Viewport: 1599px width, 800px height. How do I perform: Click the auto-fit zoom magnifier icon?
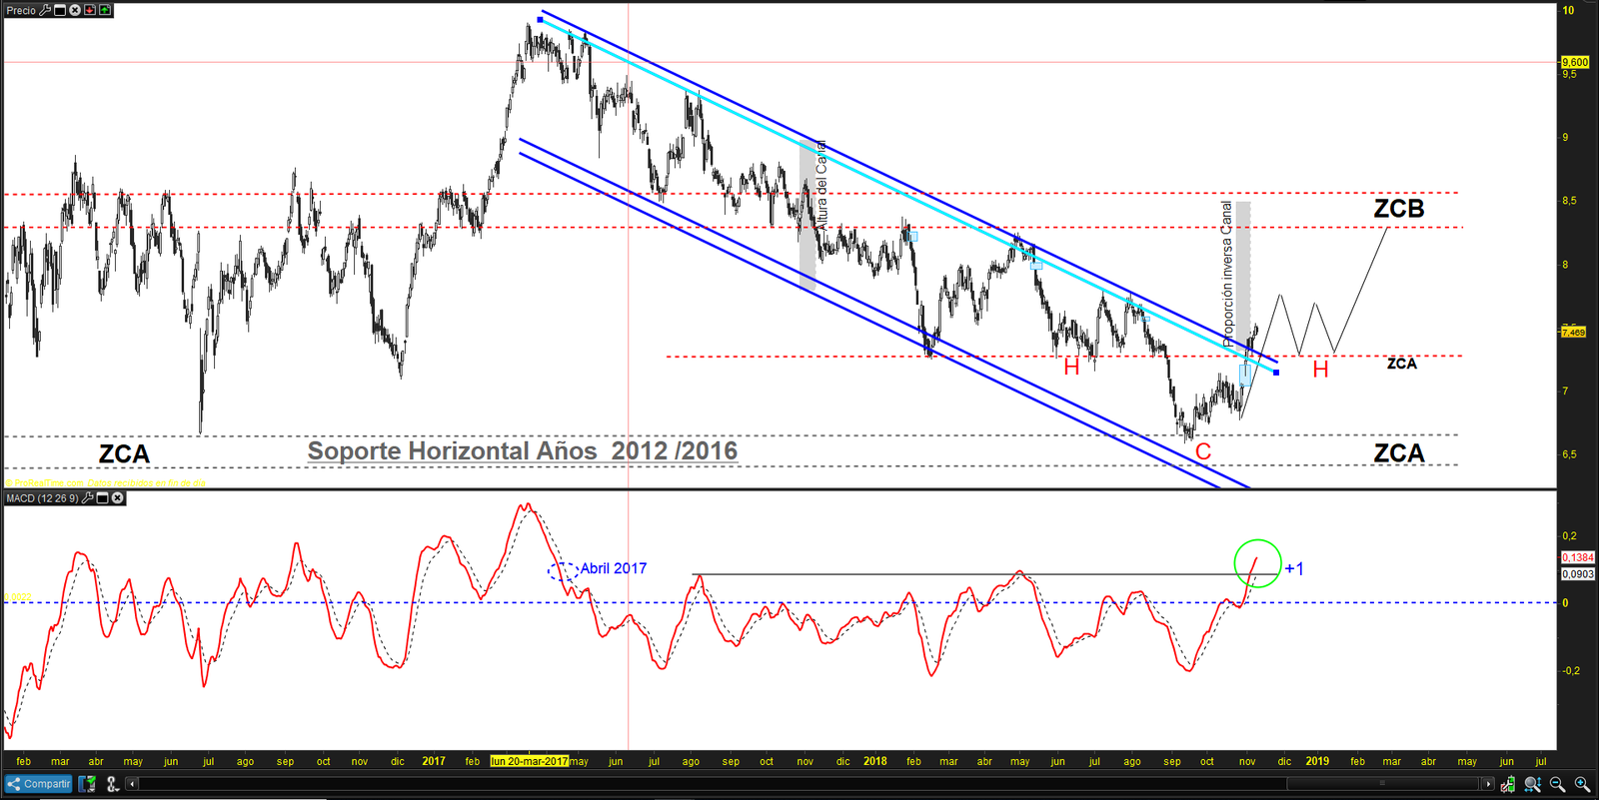click(x=1533, y=784)
